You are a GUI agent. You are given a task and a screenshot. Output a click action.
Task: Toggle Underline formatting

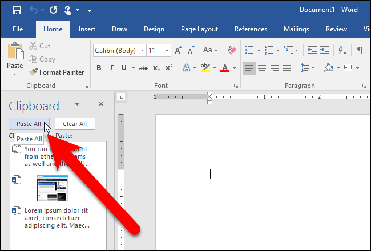pos(124,68)
